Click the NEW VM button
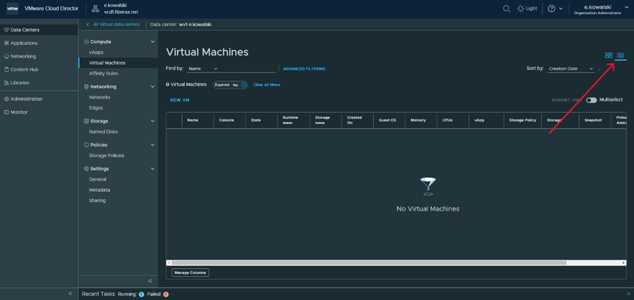 pyautogui.click(x=180, y=100)
